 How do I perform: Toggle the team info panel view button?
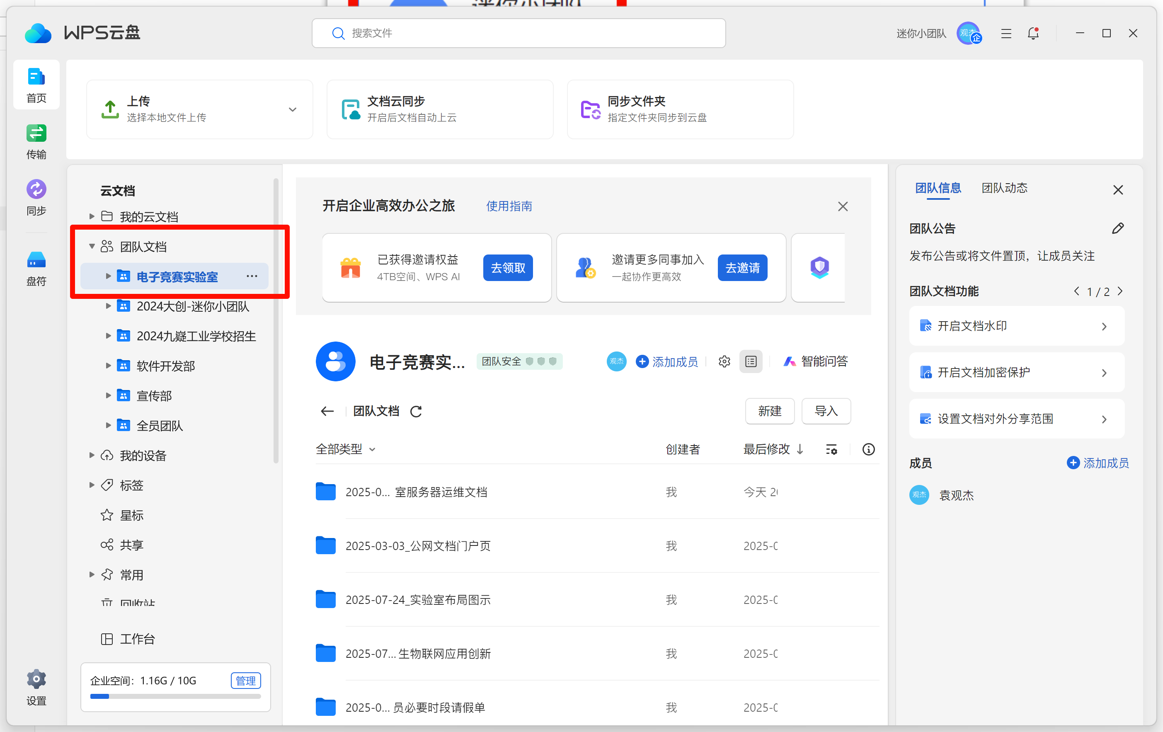coord(751,362)
